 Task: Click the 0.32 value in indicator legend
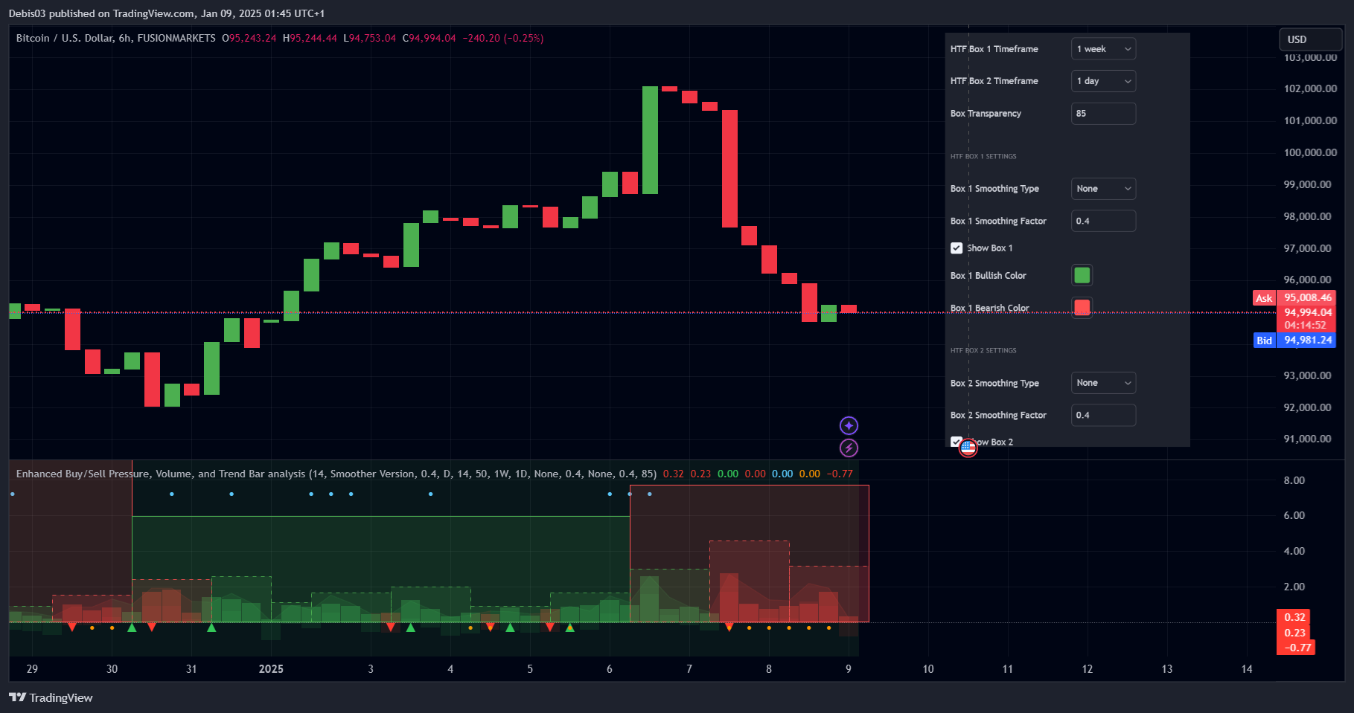[x=674, y=474]
